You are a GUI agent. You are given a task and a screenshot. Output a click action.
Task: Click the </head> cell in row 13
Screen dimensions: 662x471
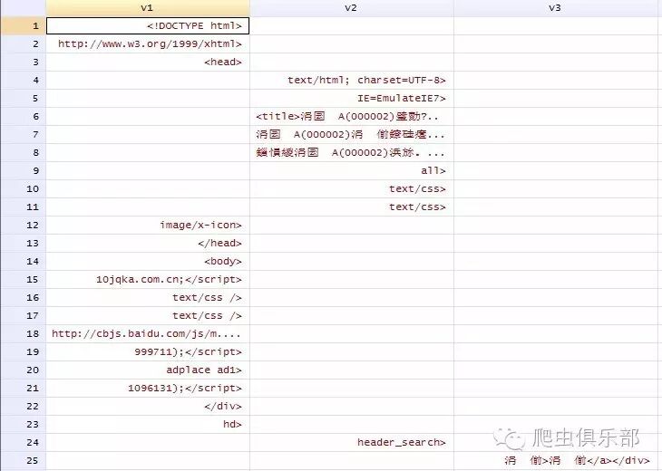point(147,243)
